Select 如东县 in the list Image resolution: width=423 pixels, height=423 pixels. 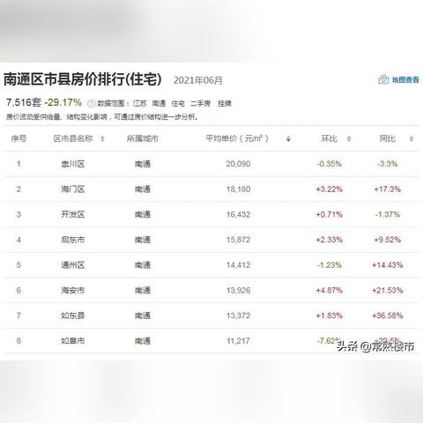click(73, 315)
